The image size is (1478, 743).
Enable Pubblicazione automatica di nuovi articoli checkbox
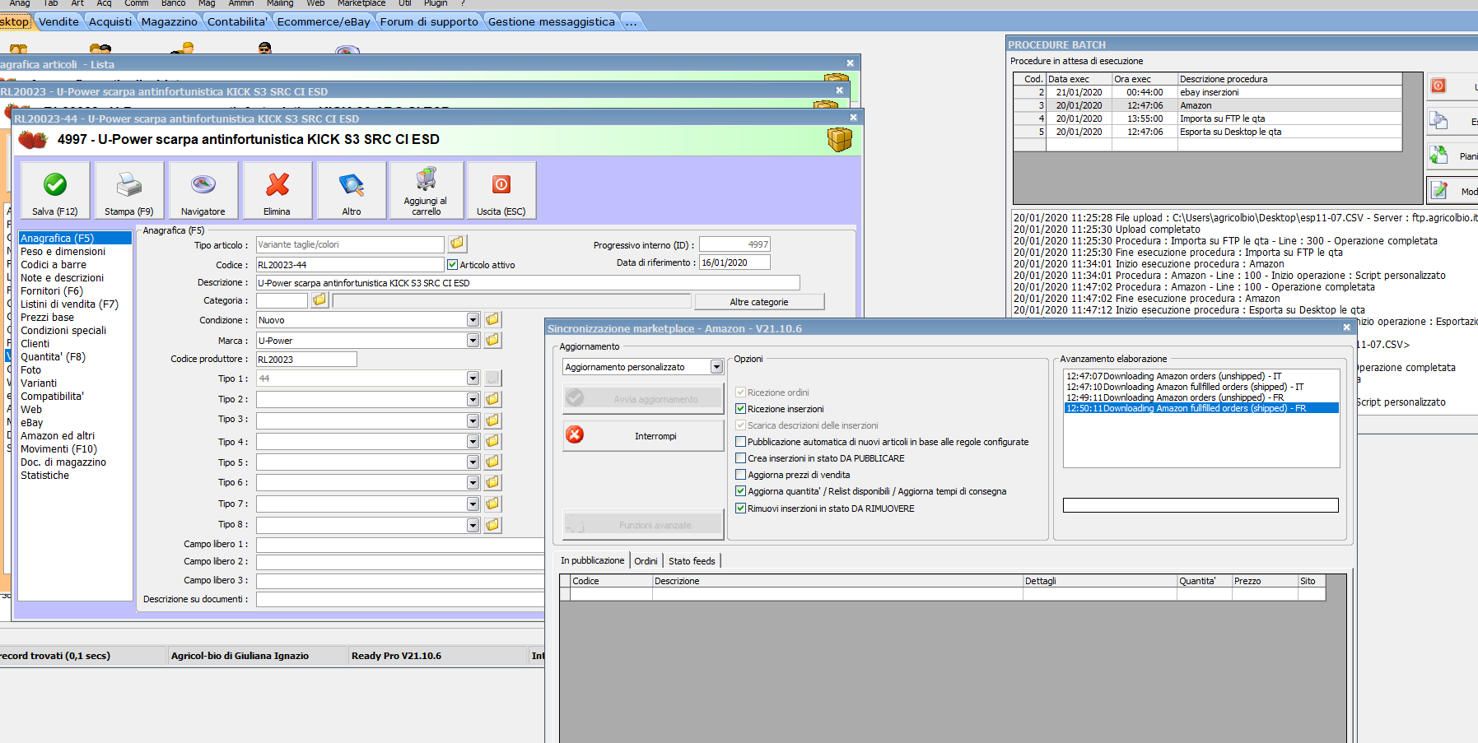(x=740, y=442)
